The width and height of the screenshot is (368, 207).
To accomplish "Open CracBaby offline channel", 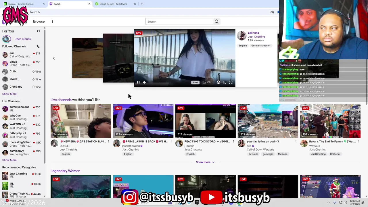I will (22, 87).
